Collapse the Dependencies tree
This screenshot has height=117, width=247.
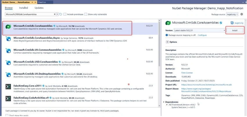[164, 102]
